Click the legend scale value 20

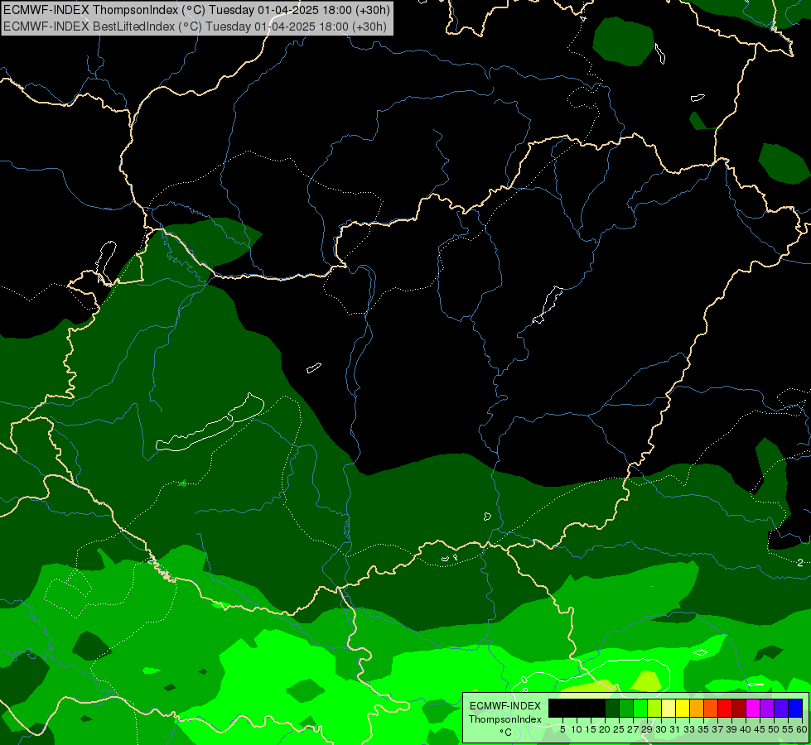point(605,729)
